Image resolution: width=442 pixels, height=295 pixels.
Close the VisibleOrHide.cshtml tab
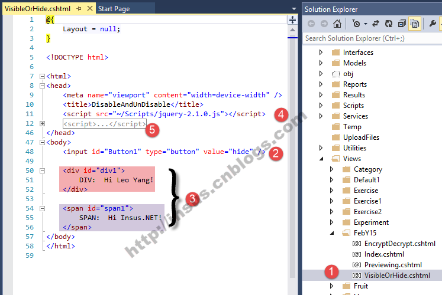(x=89, y=8)
